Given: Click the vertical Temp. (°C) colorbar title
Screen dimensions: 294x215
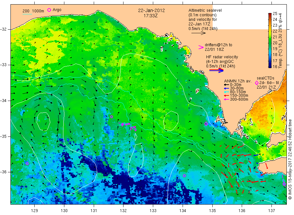Looking at the screenshot, I should coord(280,41).
